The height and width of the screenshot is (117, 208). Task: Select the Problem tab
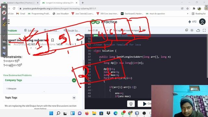(12, 31)
